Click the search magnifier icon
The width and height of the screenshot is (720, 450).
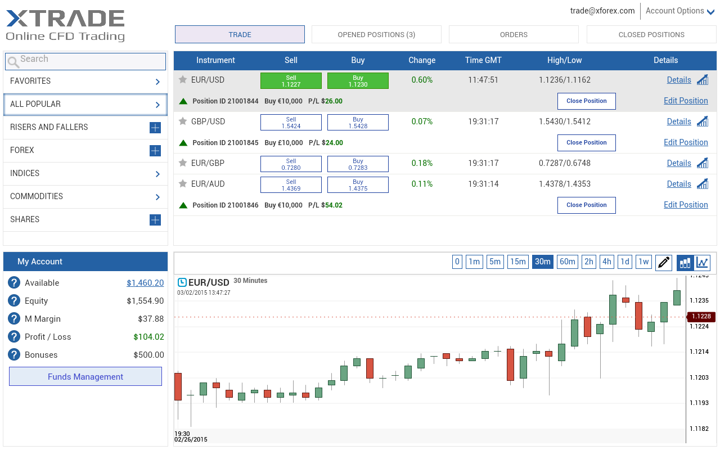click(13, 61)
